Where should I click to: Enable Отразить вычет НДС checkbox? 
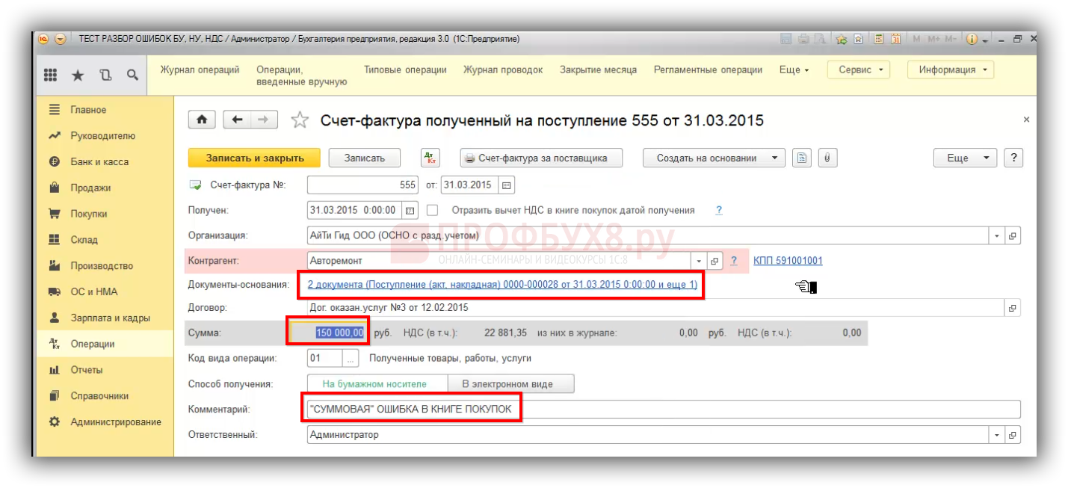coord(432,211)
